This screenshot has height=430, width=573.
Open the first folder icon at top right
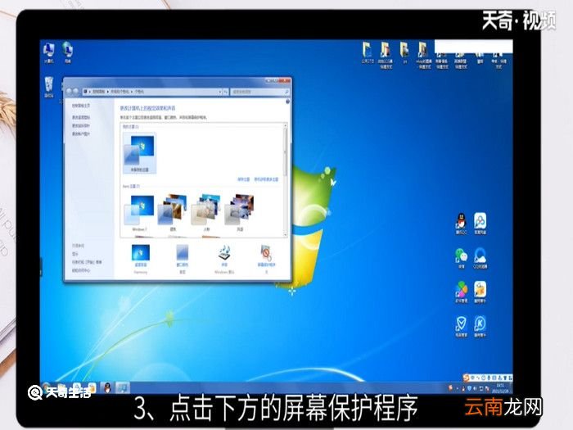(x=368, y=52)
